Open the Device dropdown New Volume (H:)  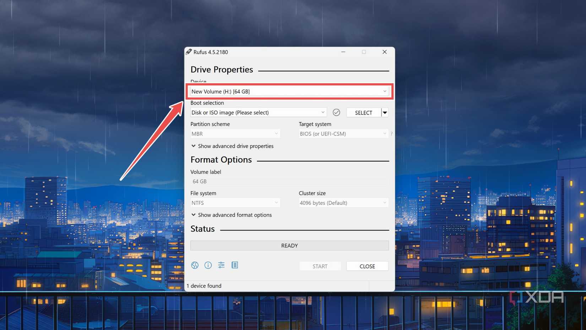(x=289, y=91)
